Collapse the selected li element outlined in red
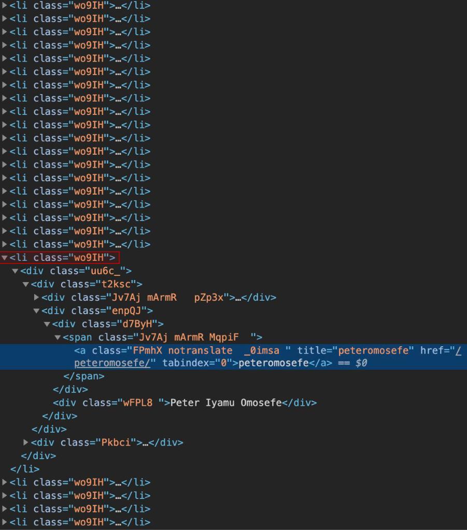 pos(5,257)
